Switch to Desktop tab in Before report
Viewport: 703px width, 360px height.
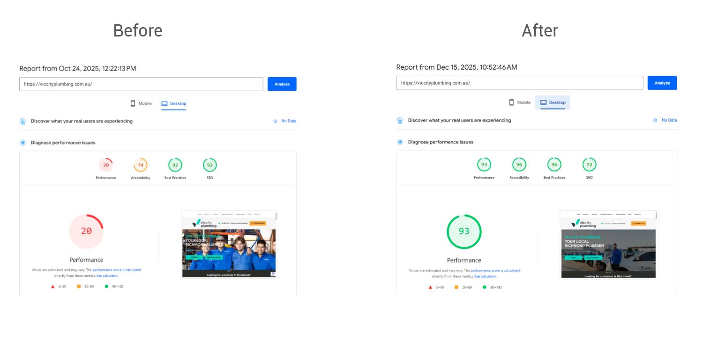pos(174,103)
